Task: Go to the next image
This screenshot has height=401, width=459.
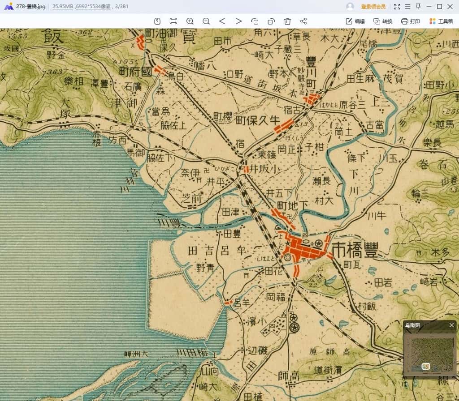Action: 238,21
